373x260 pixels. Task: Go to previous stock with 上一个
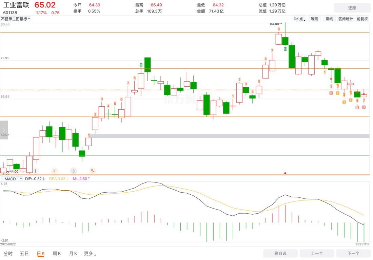[x=317, y=253]
